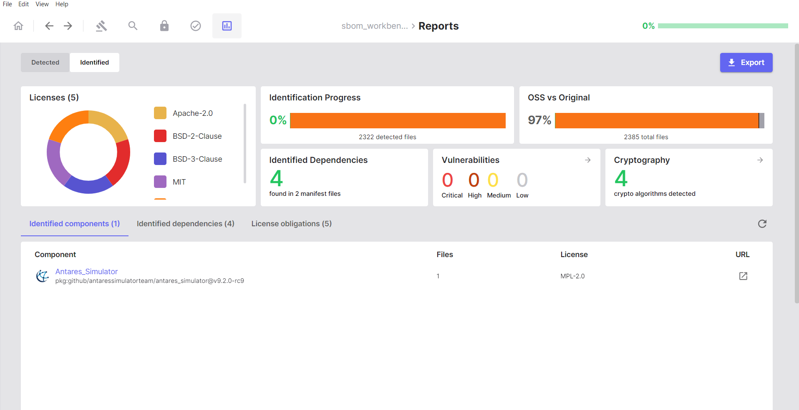Switch to the Identified tab
Screen dimensions: 799x410
coord(95,62)
